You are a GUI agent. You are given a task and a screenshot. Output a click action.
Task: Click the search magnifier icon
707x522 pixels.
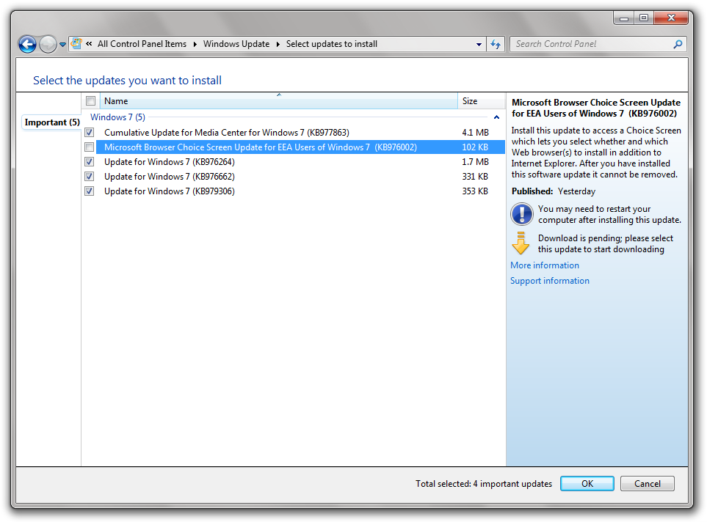(x=678, y=44)
